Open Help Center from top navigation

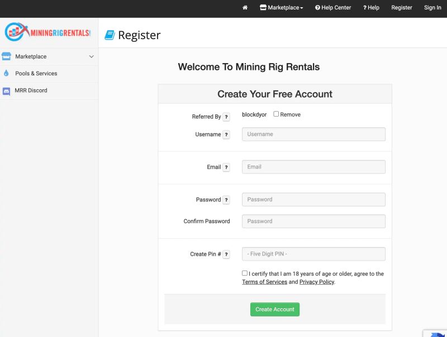pos(333,8)
